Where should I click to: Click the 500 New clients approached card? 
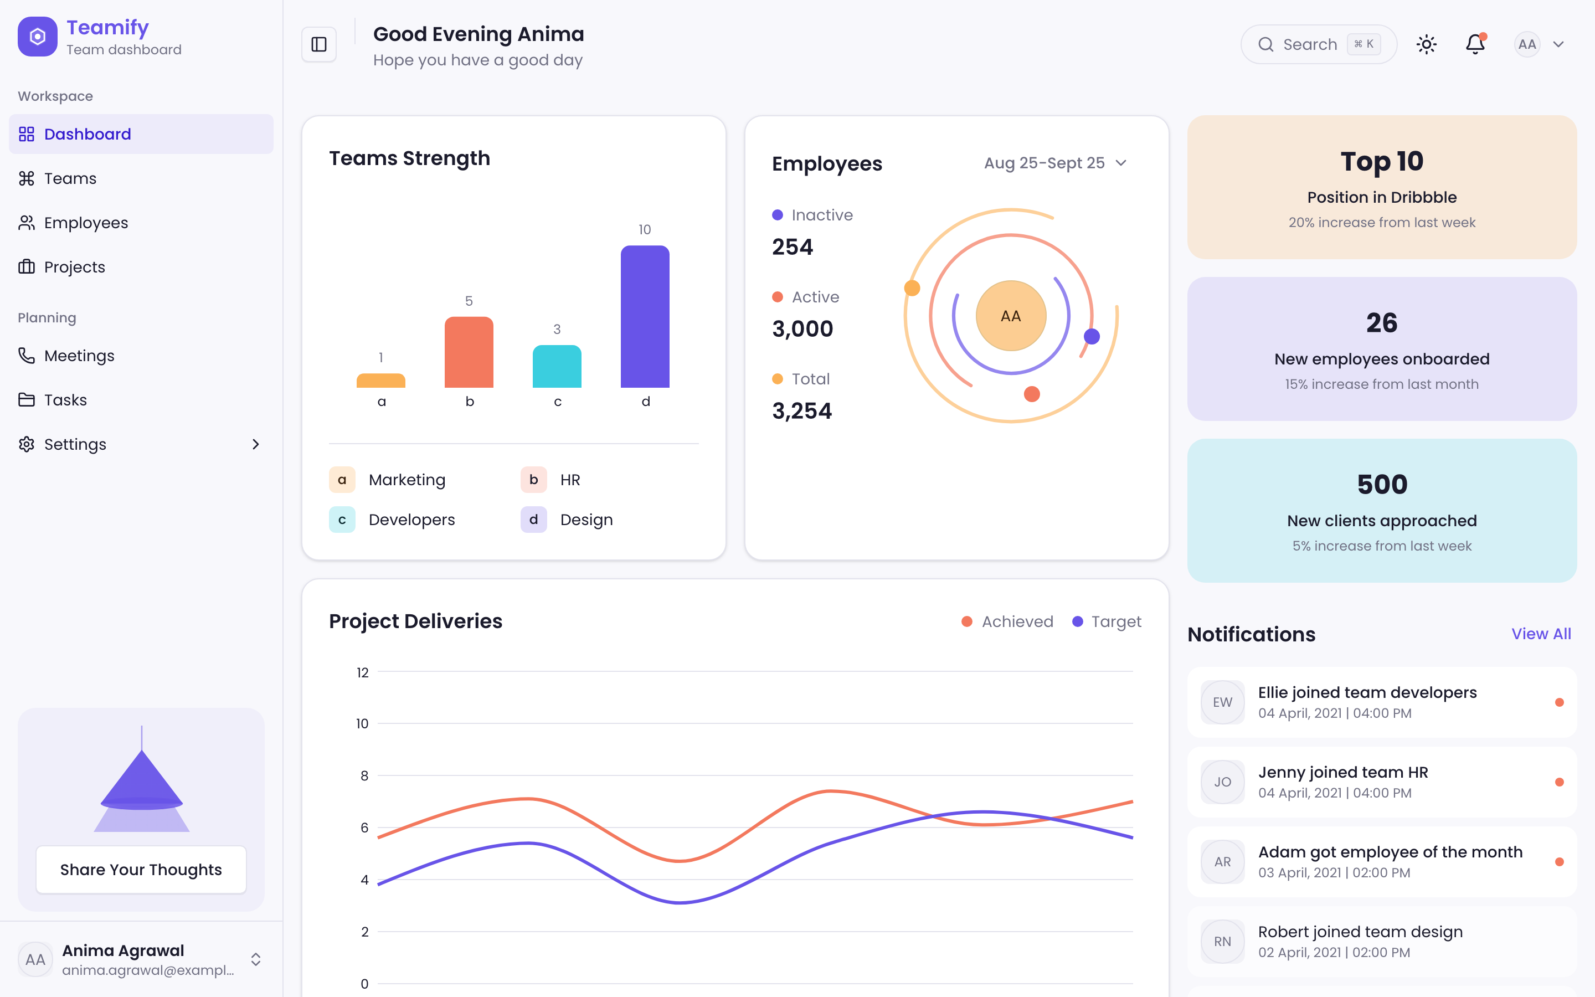click(1381, 510)
